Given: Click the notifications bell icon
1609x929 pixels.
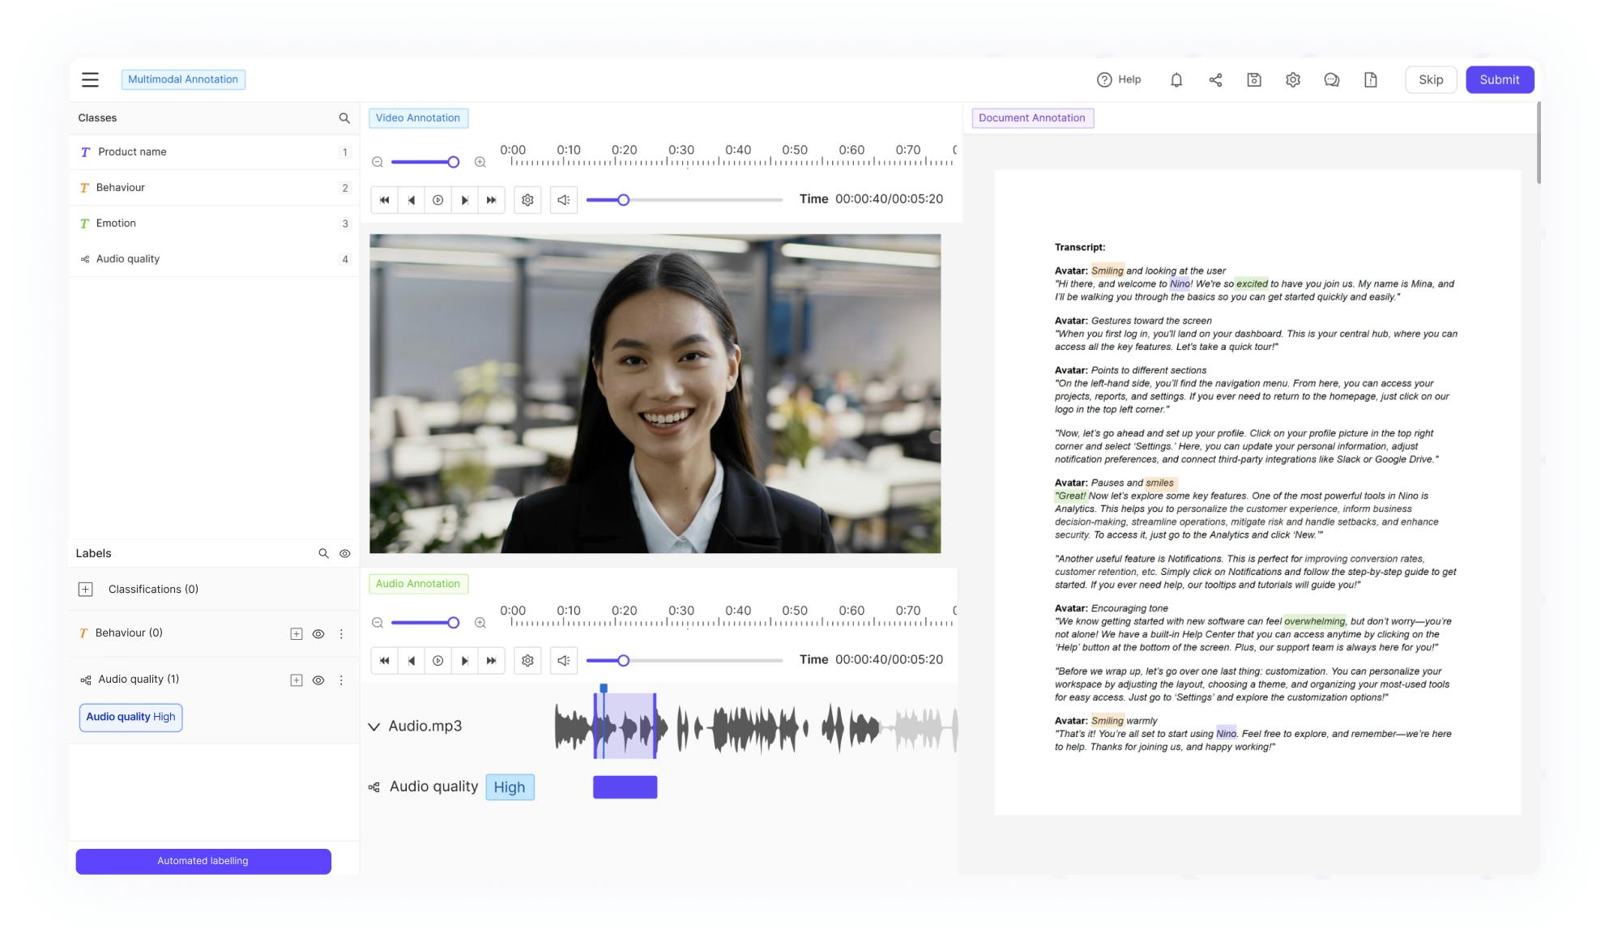Looking at the screenshot, I should (x=1176, y=79).
